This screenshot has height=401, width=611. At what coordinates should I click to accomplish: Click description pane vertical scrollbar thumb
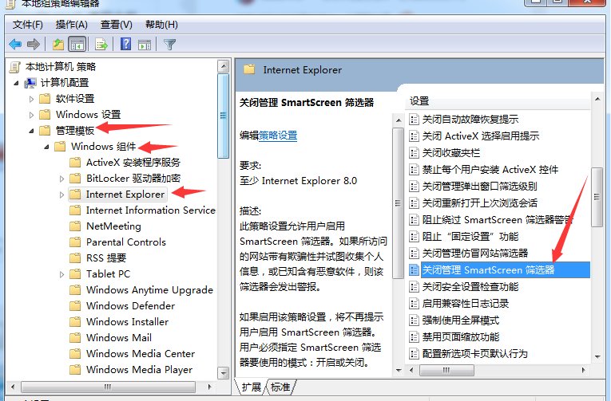click(x=398, y=203)
